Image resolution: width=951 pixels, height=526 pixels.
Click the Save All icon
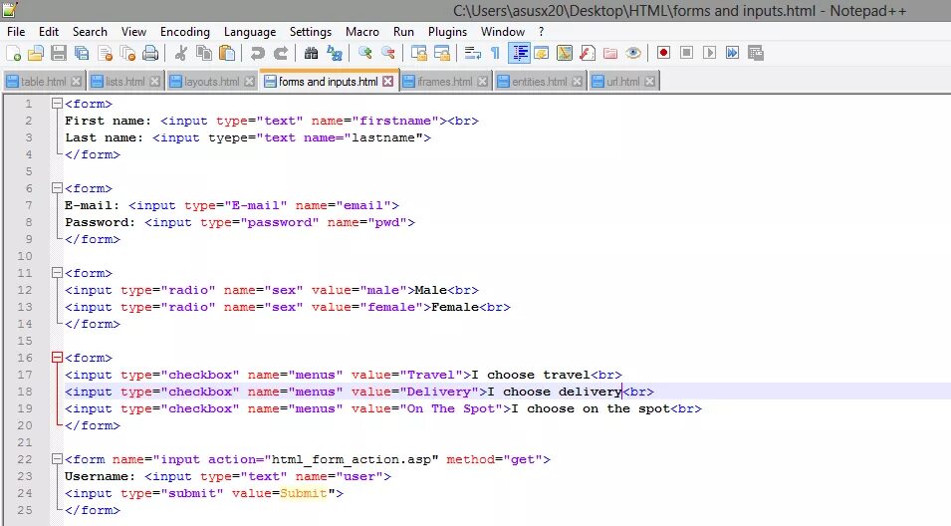point(82,54)
